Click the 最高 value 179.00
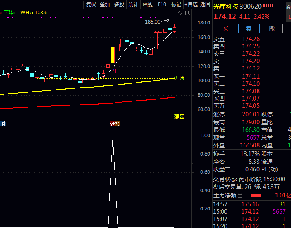 tap(251, 122)
